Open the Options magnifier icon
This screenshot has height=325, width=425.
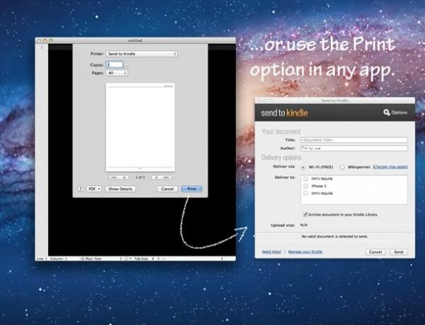pos(387,113)
